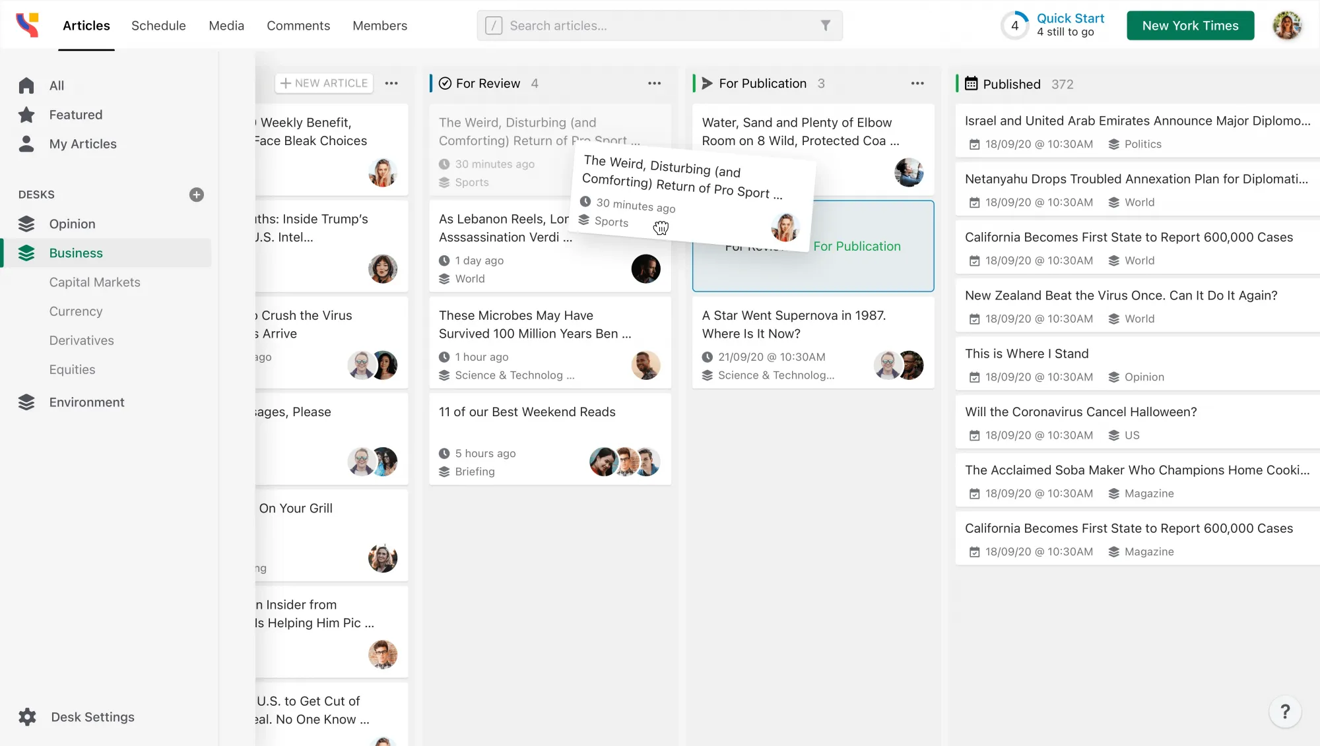This screenshot has width=1320, height=746.
Task: Click the Published calendar icon
Action: [972, 84]
